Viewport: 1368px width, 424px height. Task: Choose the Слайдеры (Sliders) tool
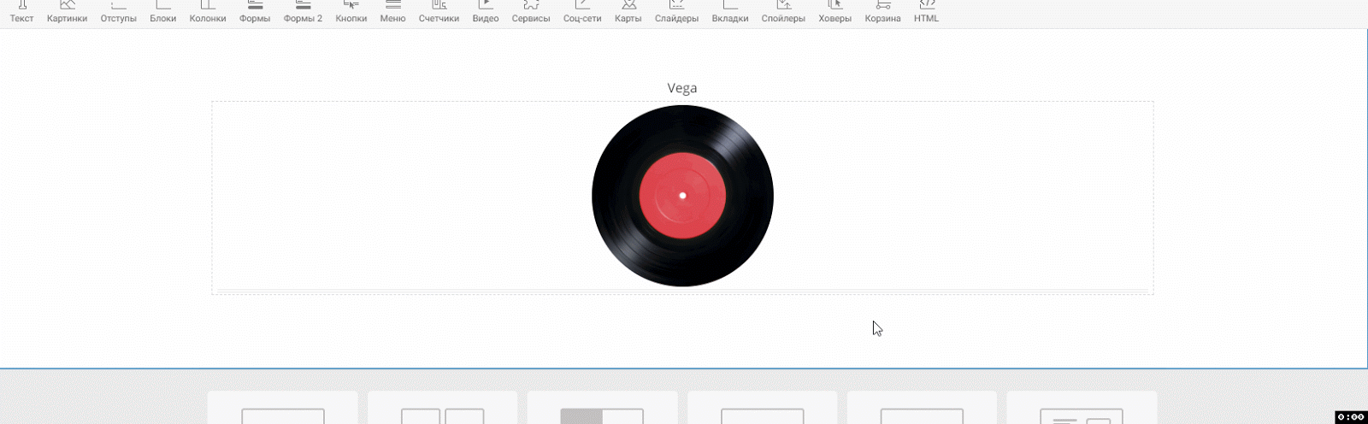pos(676,12)
